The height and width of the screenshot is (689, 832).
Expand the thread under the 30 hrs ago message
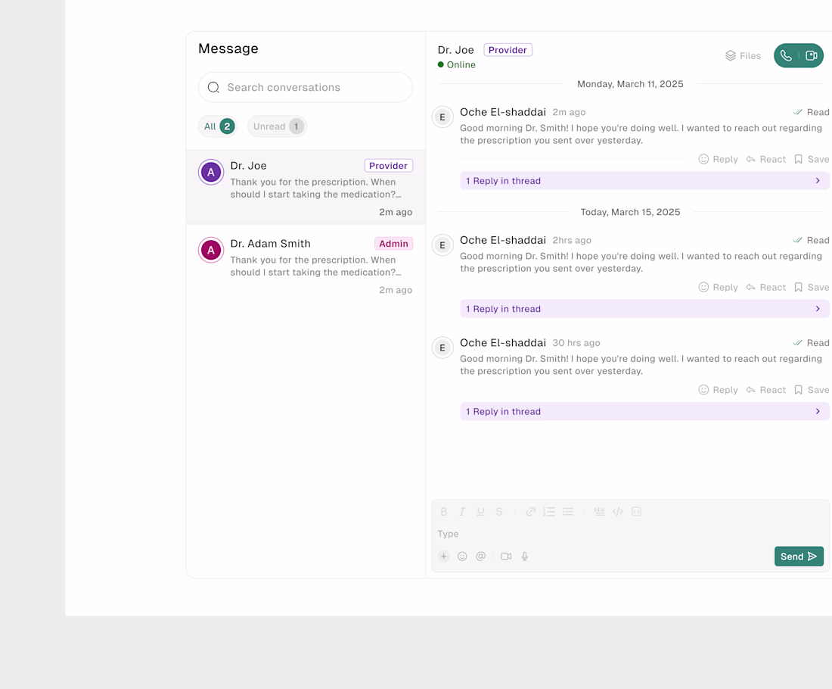click(x=644, y=412)
